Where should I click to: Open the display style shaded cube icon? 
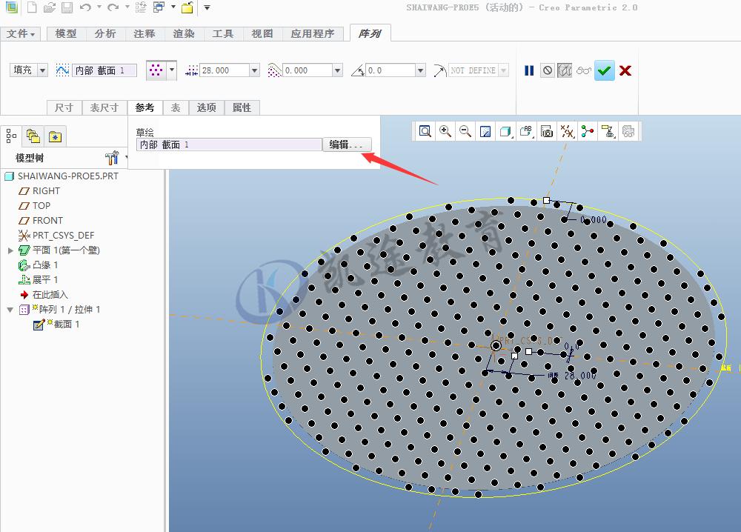pos(505,131)
